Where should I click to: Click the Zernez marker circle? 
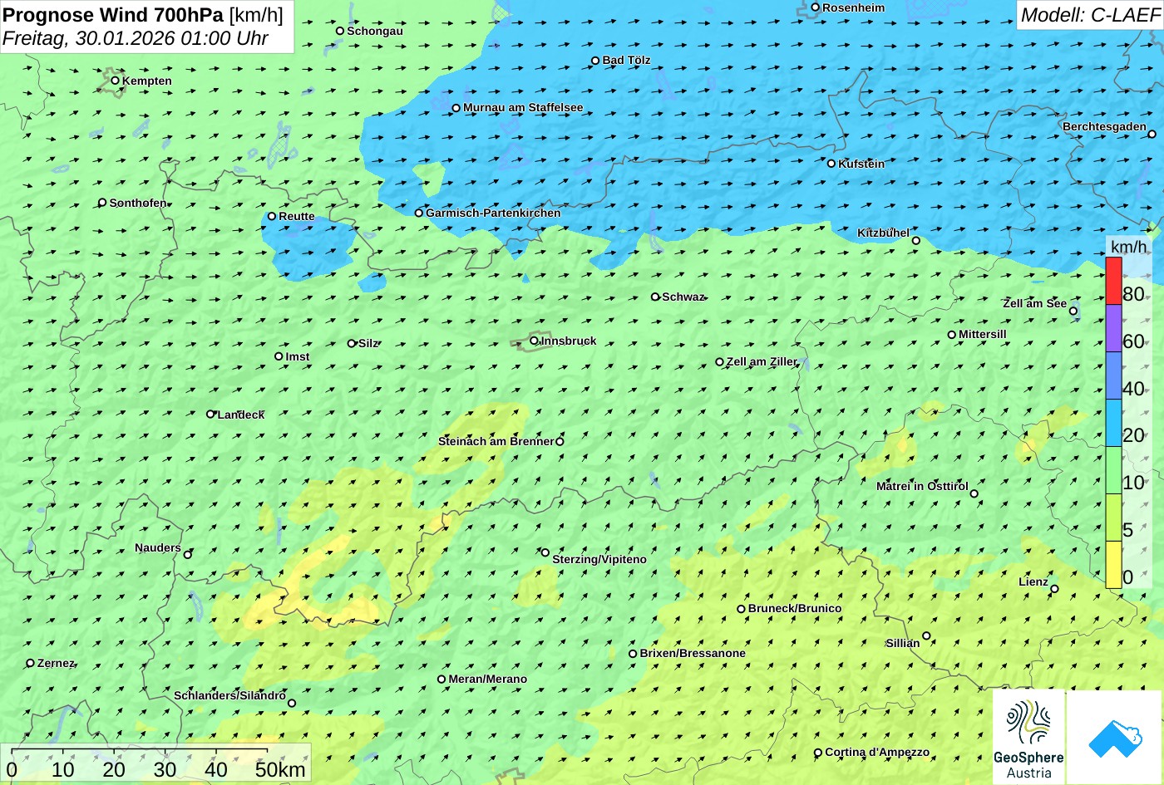pyautogui.click(x=31, y=663)
